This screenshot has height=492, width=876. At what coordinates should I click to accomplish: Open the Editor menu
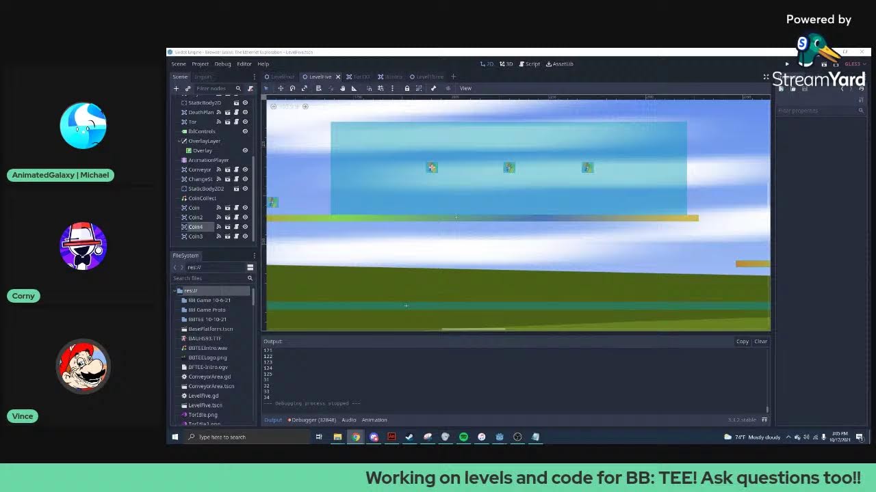244,64
